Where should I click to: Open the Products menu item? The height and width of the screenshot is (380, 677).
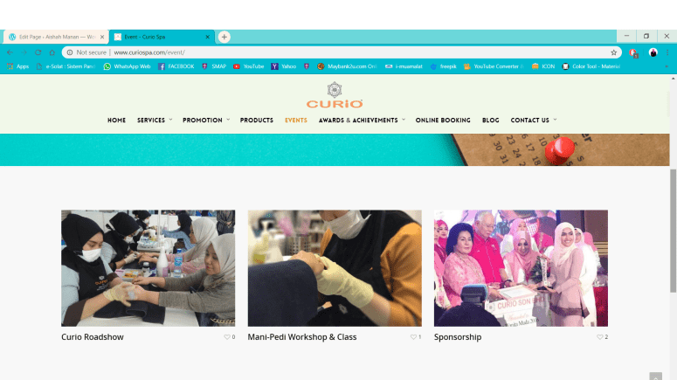point(257,120)
